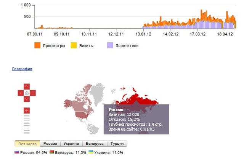This screenshot has width=244, height=168.
Task: Zoom in map with plus button
Action: [27, 110]
